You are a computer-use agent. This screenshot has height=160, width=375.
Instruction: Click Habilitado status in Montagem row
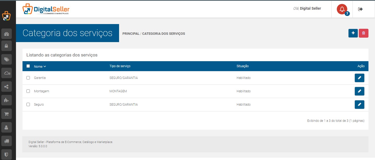click(x=244, y=91)
